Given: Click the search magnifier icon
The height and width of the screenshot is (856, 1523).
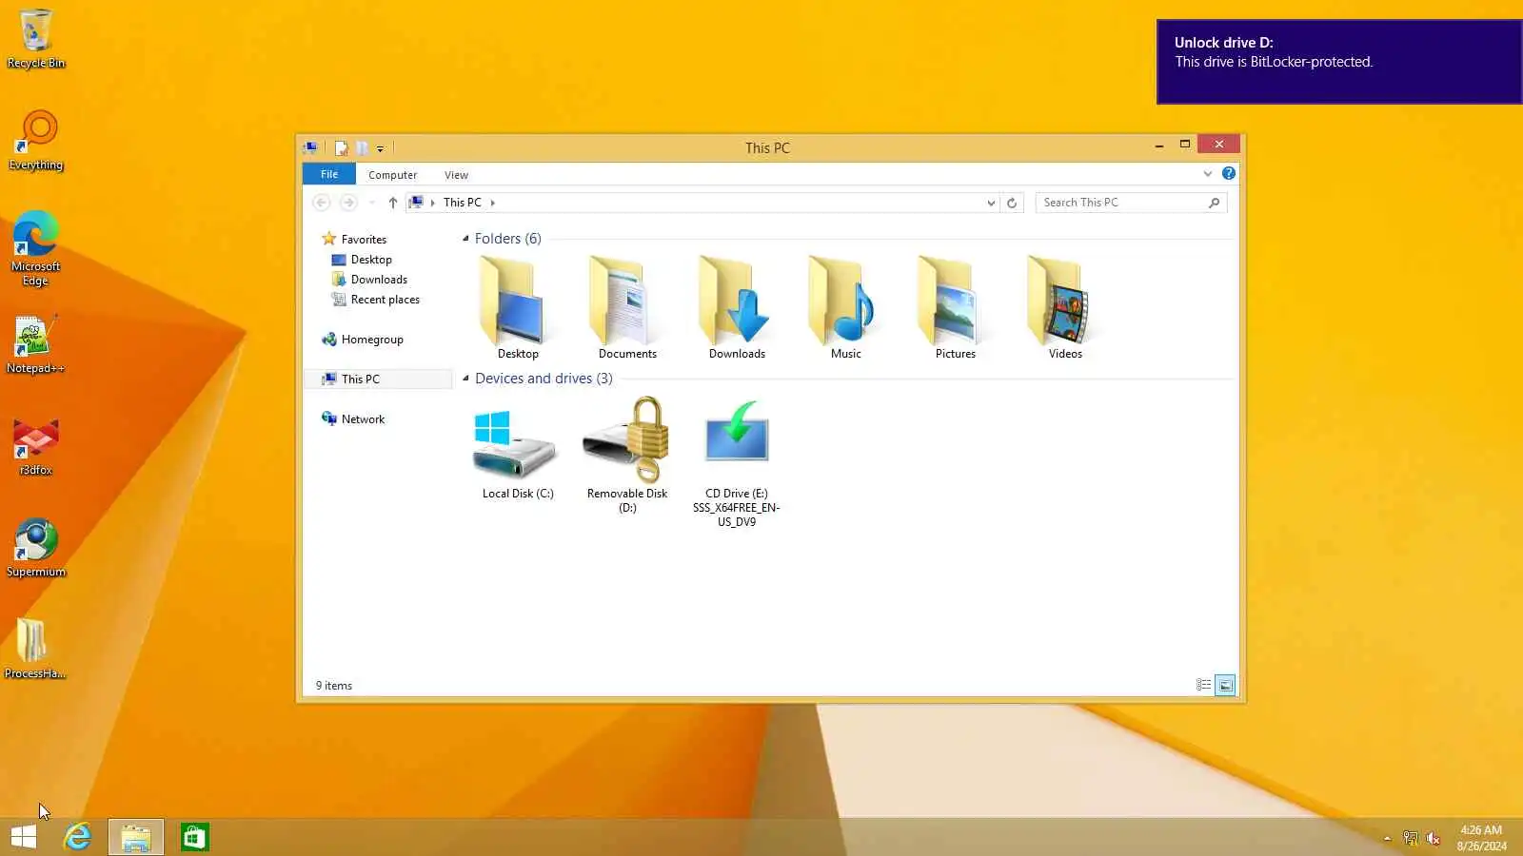Looking at the screenshot, I should coord(1214,203).
